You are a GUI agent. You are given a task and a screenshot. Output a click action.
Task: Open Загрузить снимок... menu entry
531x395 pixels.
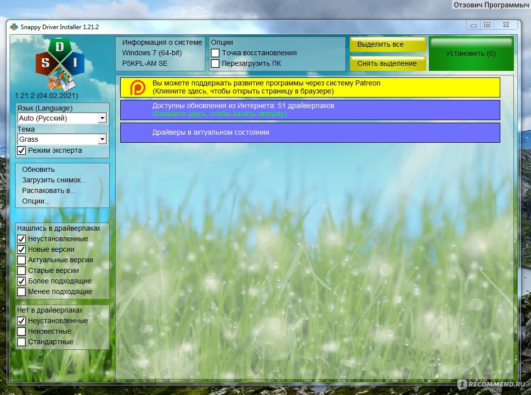pos(54,180)
